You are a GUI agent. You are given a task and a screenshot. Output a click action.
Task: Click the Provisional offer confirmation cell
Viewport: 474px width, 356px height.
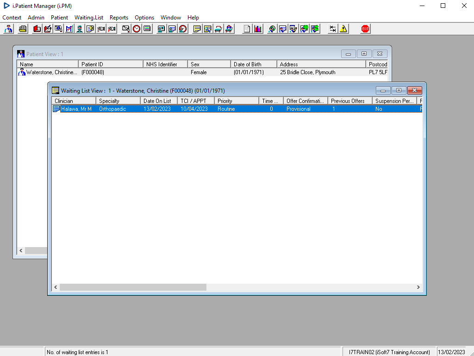point(299,108)
